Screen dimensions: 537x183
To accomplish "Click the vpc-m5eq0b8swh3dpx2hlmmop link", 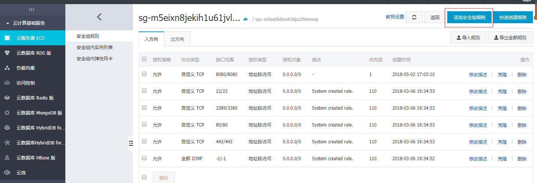I will [x=287, y=19].
